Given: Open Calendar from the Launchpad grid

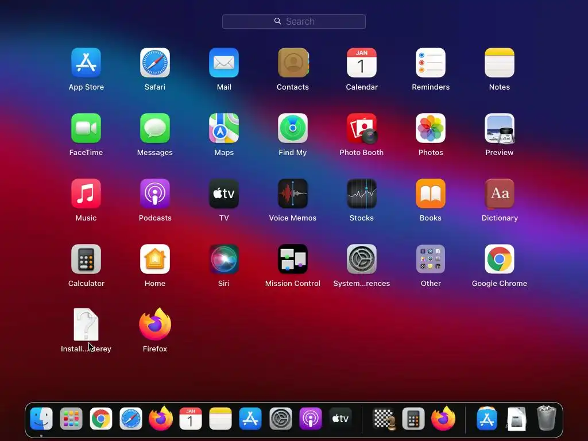Looking at the screenshot, I should pos(362,63).
